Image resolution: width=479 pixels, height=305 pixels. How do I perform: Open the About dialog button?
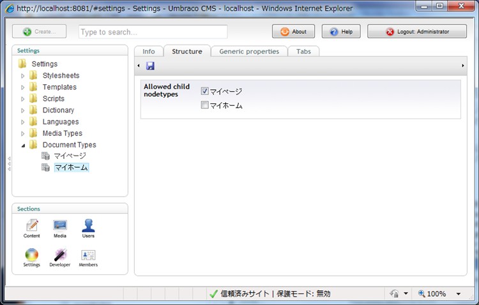[293, 31]
